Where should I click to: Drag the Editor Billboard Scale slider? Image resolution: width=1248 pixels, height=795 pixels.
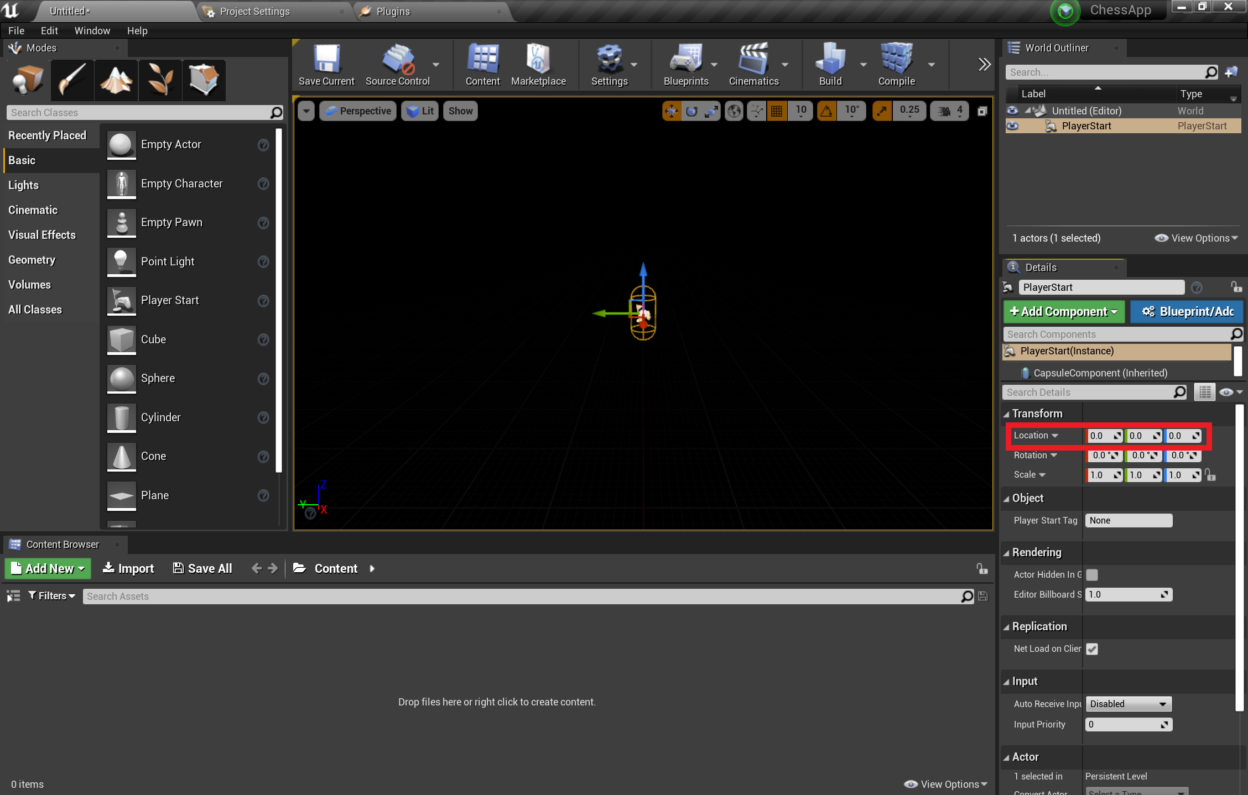pos(1127,594)
